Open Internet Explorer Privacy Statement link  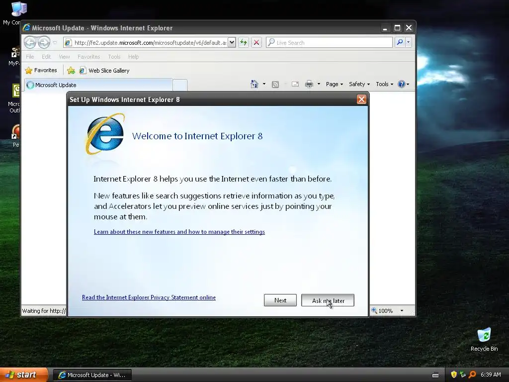[149, 297]
